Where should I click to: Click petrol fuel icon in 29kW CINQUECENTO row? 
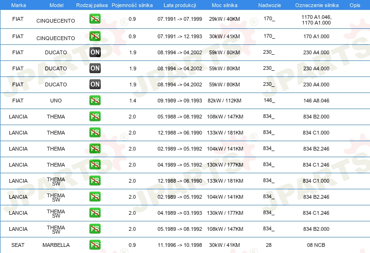click(x=95, y=19)
